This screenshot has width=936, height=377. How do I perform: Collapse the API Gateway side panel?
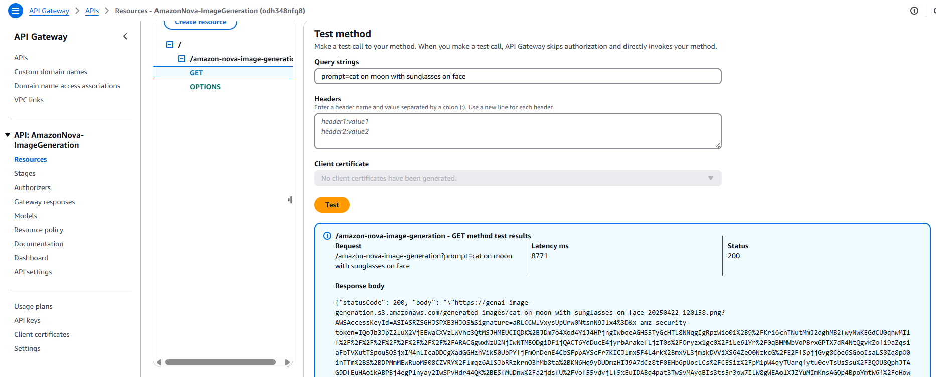click(x=125, y=36)
